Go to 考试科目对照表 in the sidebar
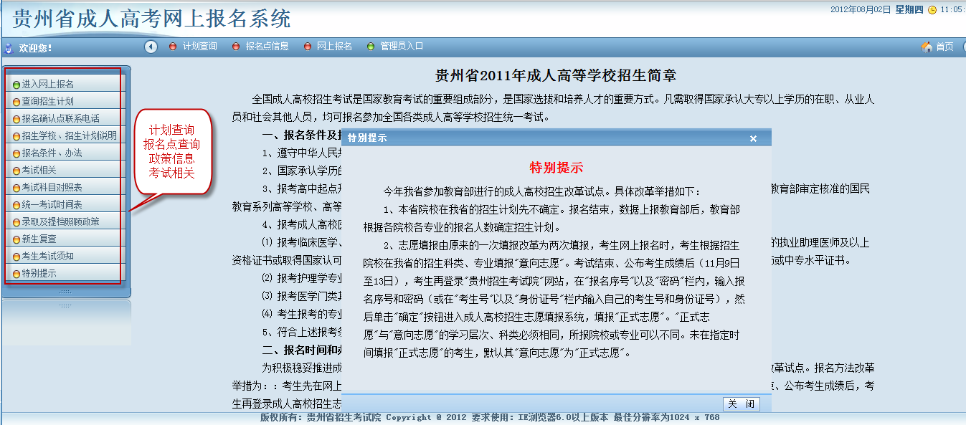The image size is (966, 425). [52, 188]
